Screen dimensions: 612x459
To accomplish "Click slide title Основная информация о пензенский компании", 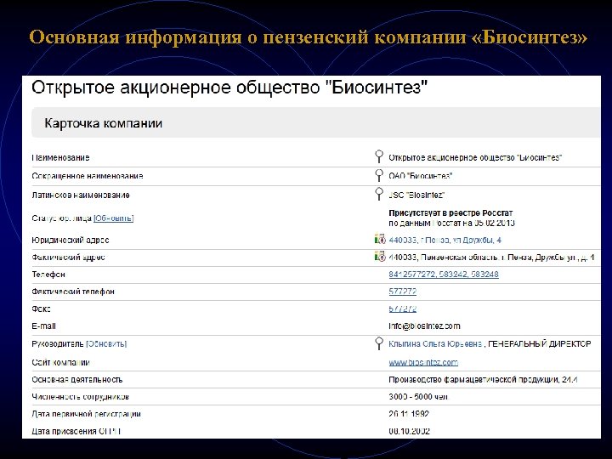I will pyautogui.click(x=308, y=37).
